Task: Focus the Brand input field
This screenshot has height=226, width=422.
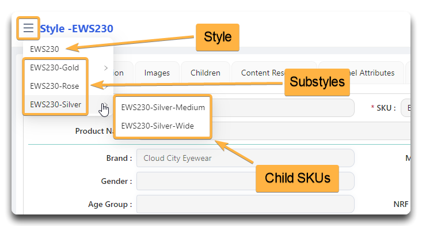Action: tap(245, 158)
